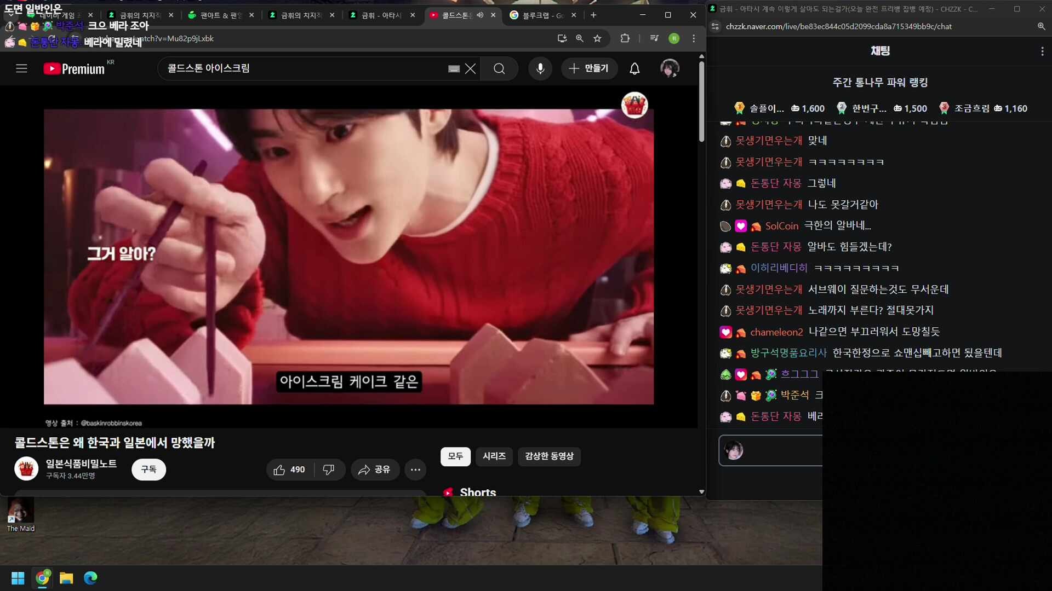Open Microsoft Edge from the taskbar

click(90, 578)
